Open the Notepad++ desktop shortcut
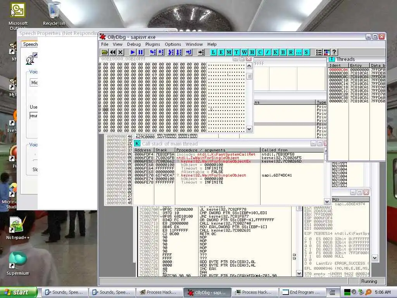The image size is (397, 298). [17, 228]
